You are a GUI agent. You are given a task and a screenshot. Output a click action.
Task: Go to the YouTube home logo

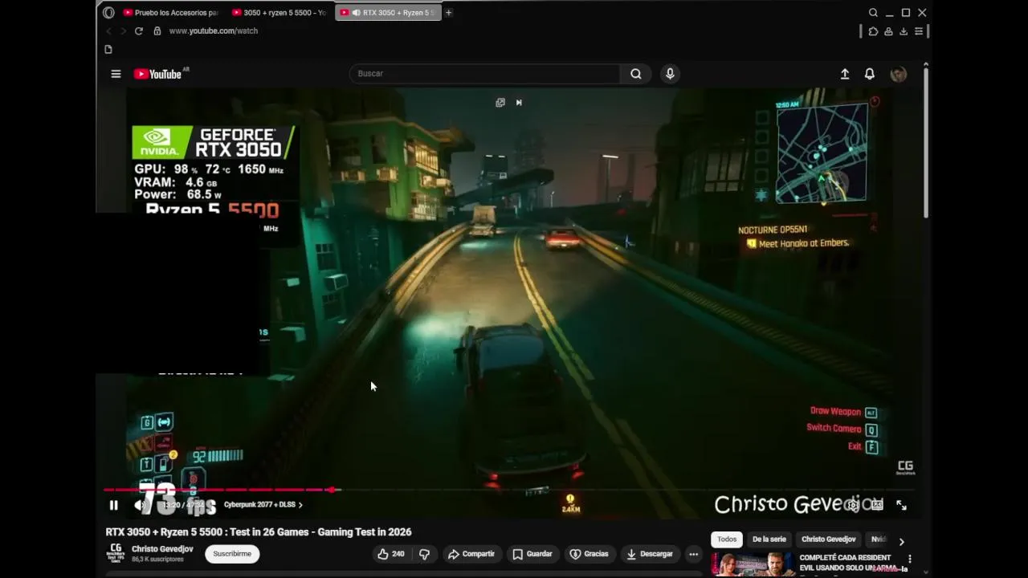[x=158, y=74]
